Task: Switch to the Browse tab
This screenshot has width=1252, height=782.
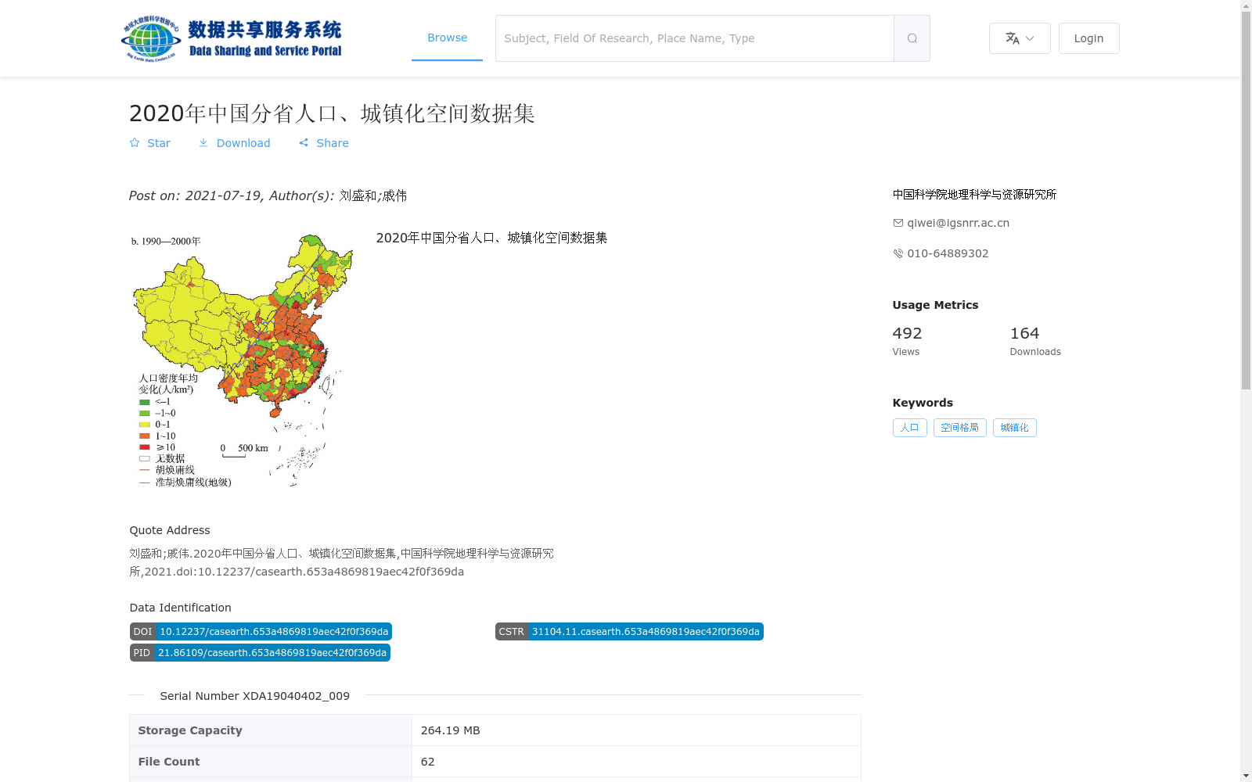Action: pos(447,38)
